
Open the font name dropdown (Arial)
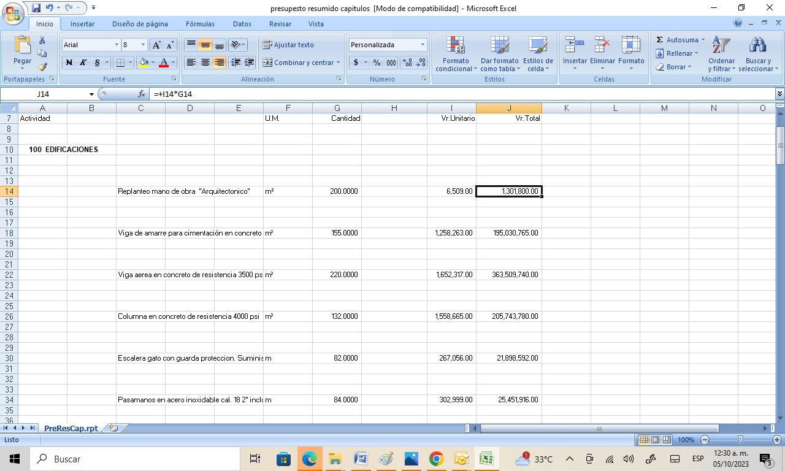117,45
